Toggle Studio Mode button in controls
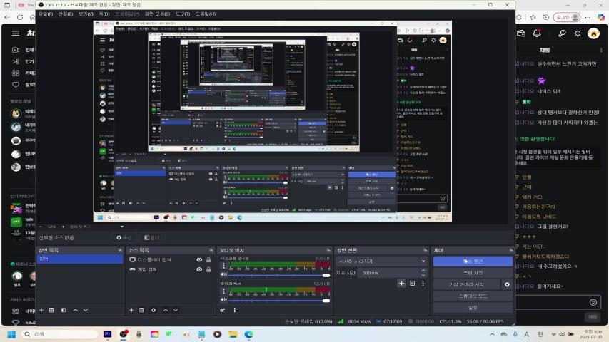Image resolution: width=609 pixels, height=342 pixels. point(473,296)
